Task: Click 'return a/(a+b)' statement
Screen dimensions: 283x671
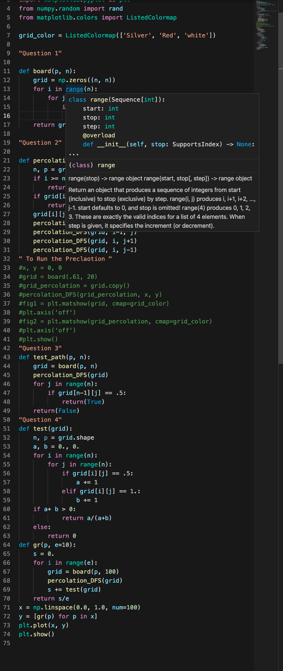Action: pyautogui.click(x=87, y=518)
